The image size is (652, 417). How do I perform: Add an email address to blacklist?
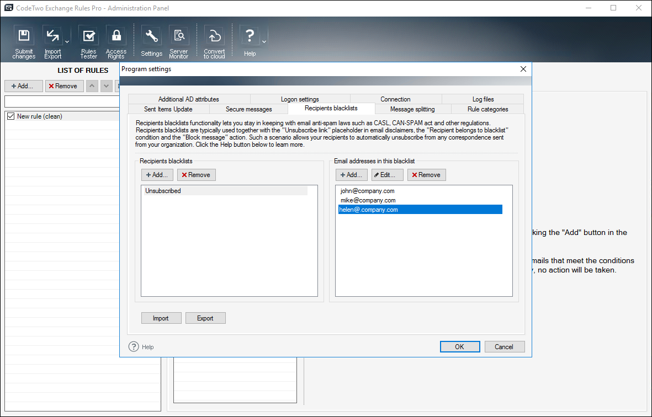[x=351, y=175]
